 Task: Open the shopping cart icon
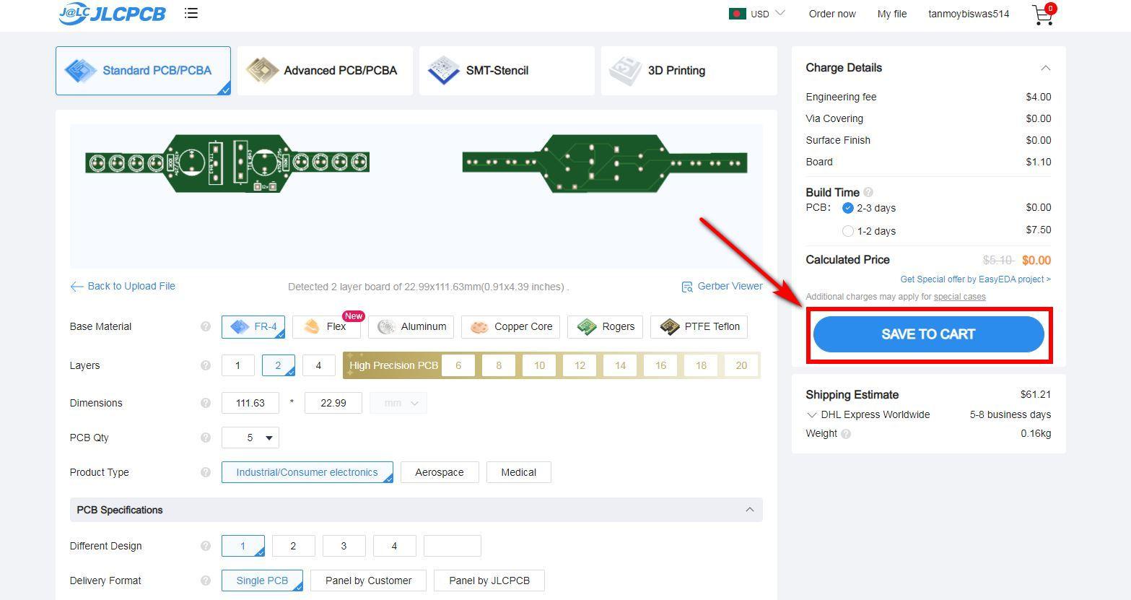(1044, 14)
